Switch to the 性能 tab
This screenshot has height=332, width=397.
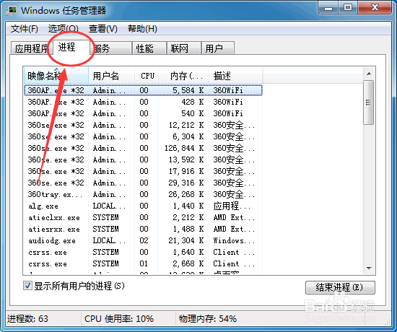pos(149,48)
